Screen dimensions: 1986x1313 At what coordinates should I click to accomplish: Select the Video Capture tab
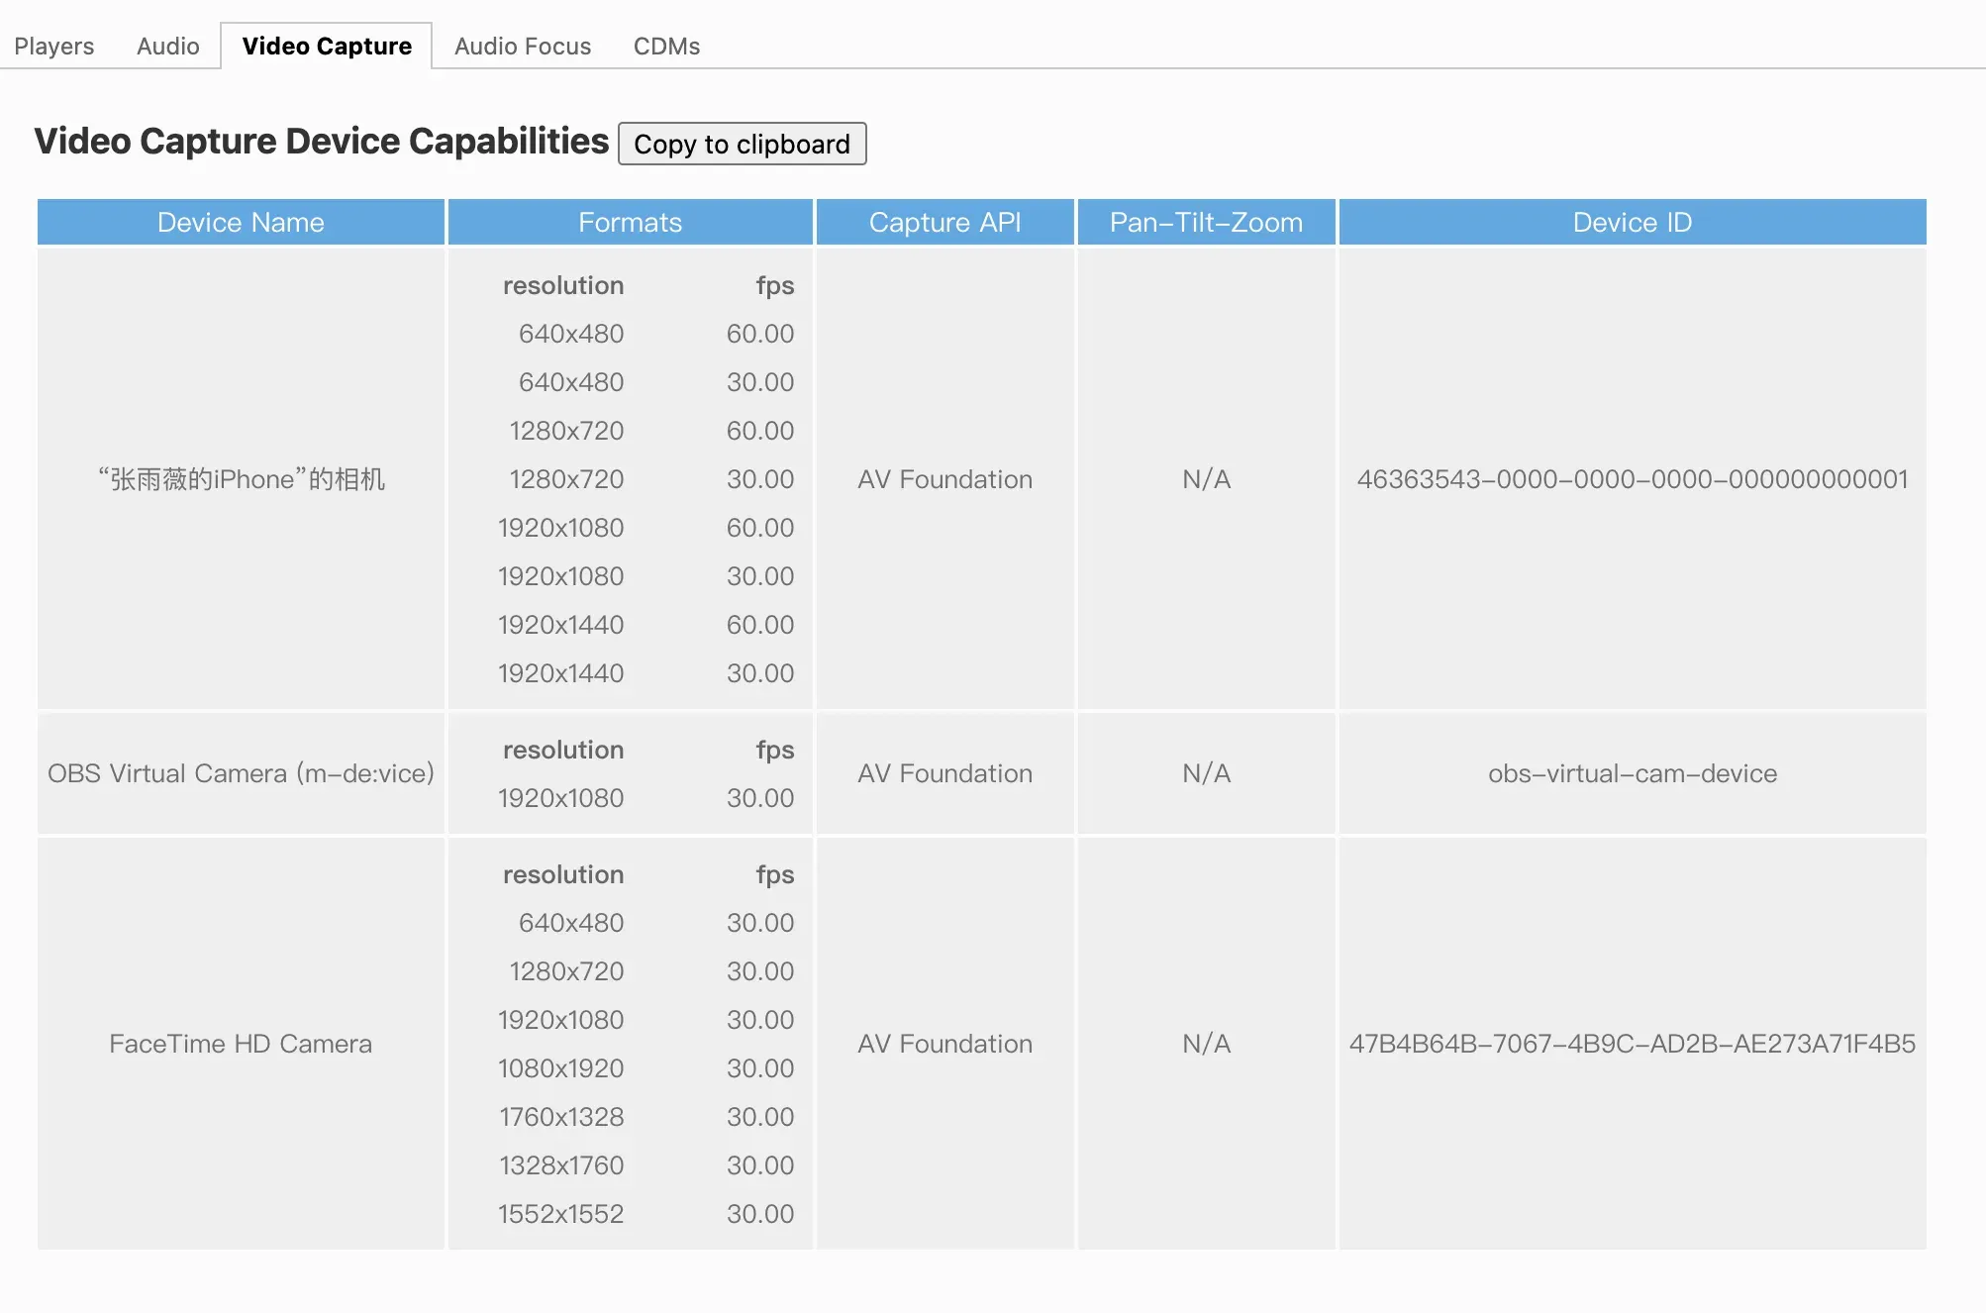point(327,47)
